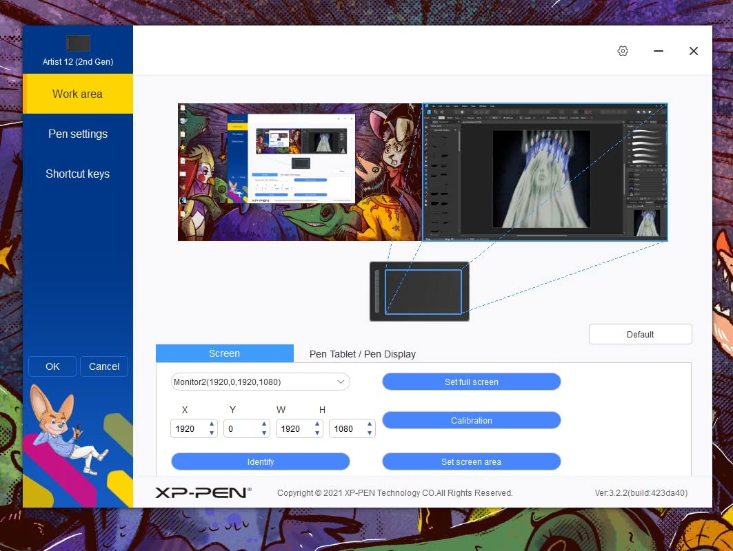Screen dimensions: 733x551
Task: Close the XP-PEN settings window
Action: (694, 51)
